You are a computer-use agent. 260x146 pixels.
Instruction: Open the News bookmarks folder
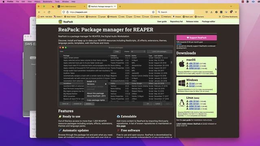pyautogui.click(x=137, y=17)
